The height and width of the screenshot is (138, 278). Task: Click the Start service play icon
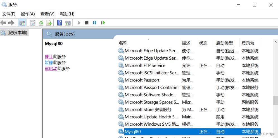click(x=79, y=23)
